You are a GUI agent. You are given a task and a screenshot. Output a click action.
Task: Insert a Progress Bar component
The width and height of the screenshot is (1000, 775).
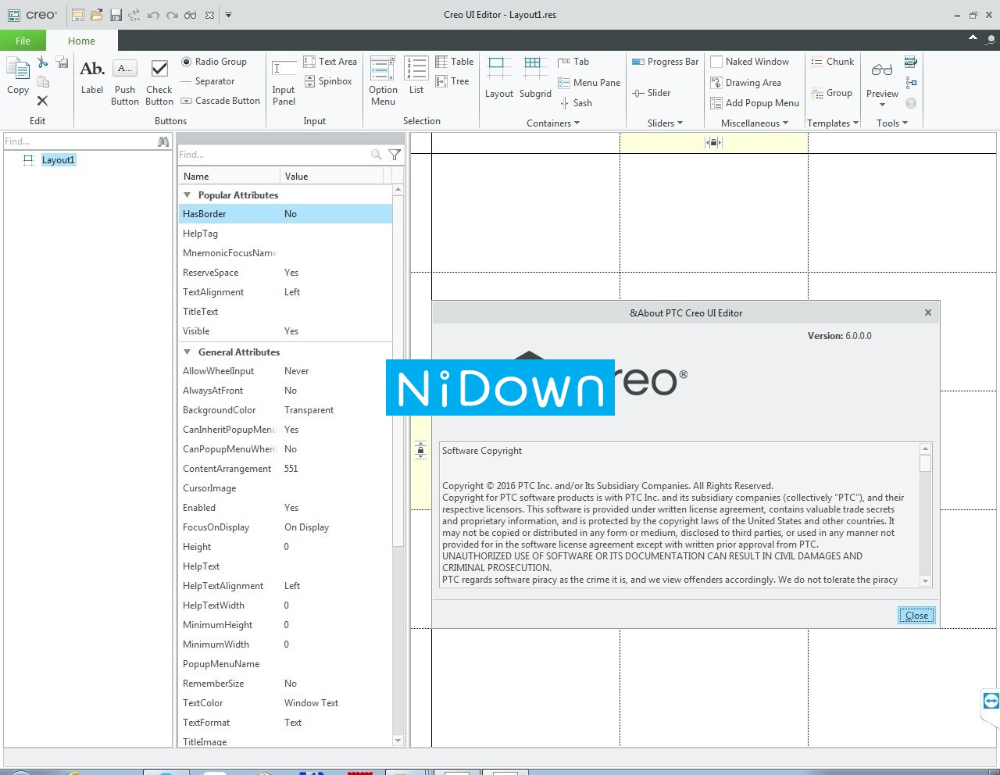665,62
